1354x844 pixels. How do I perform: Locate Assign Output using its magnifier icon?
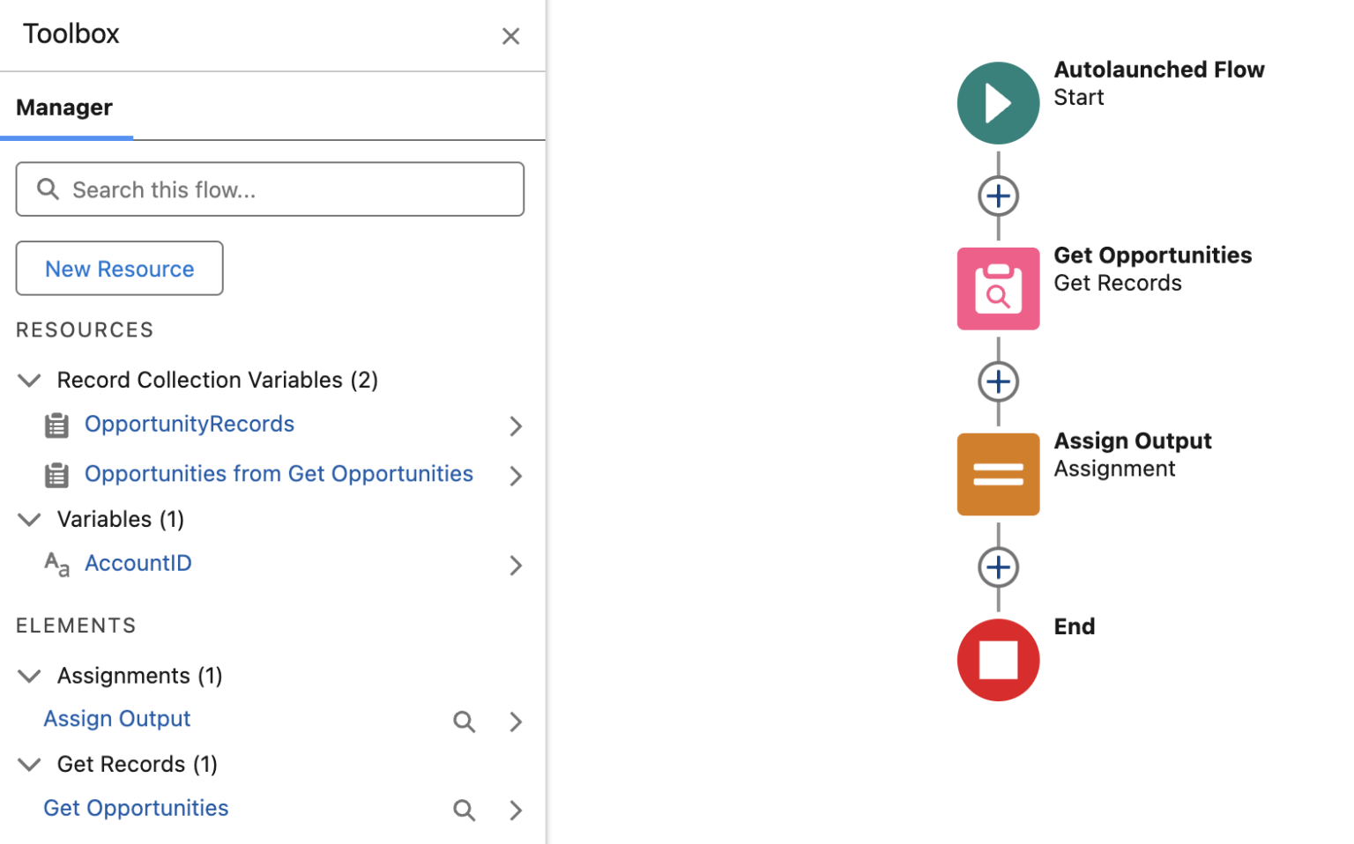465,722
